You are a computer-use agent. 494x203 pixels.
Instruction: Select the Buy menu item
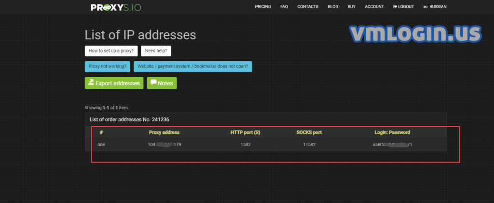[351, 7]
